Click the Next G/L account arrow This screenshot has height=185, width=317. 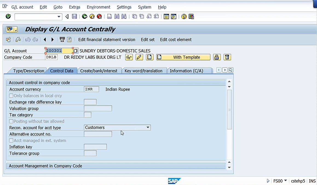(x=52, y=40)
